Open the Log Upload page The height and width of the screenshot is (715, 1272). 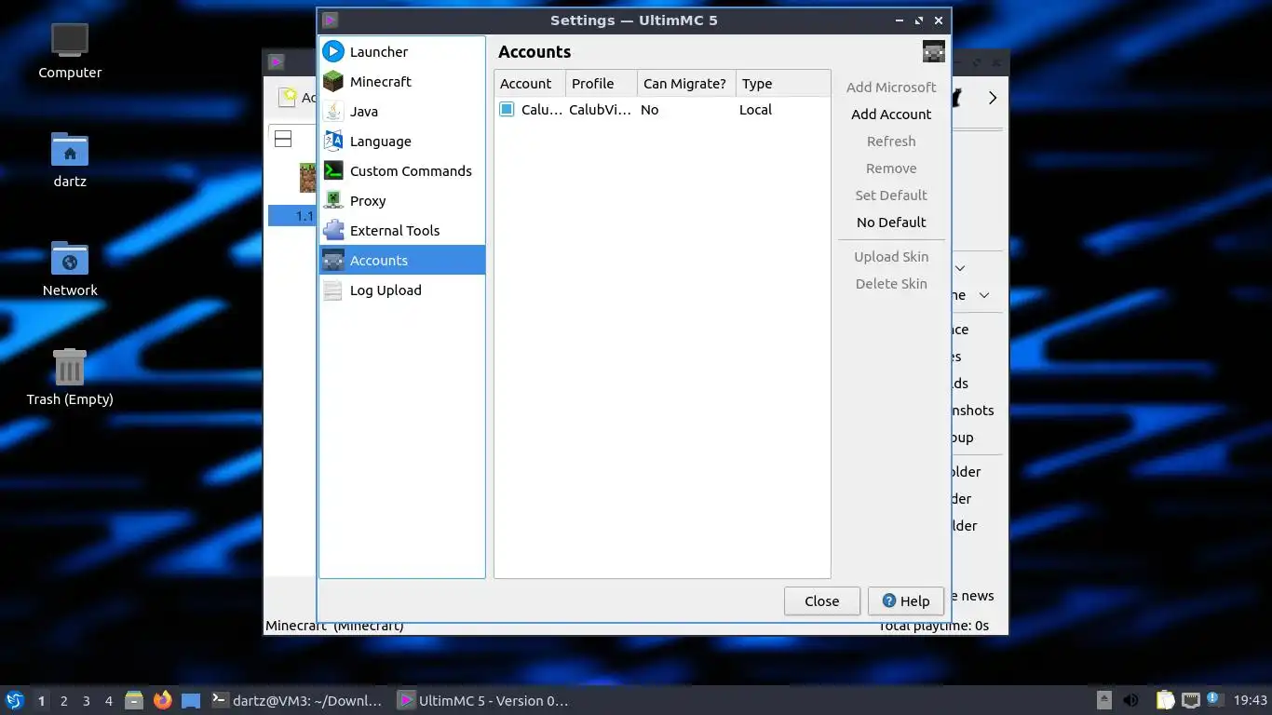(x=402, y=290)
